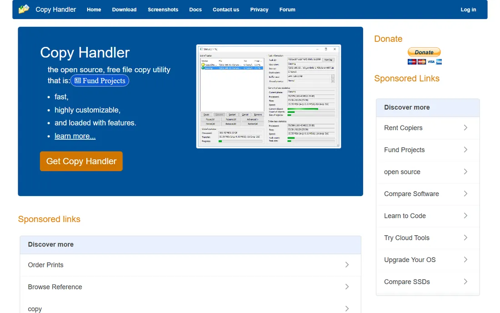Click the chevron next to copy link
This screenshot has height=313, width=500.
coord(347,308)
